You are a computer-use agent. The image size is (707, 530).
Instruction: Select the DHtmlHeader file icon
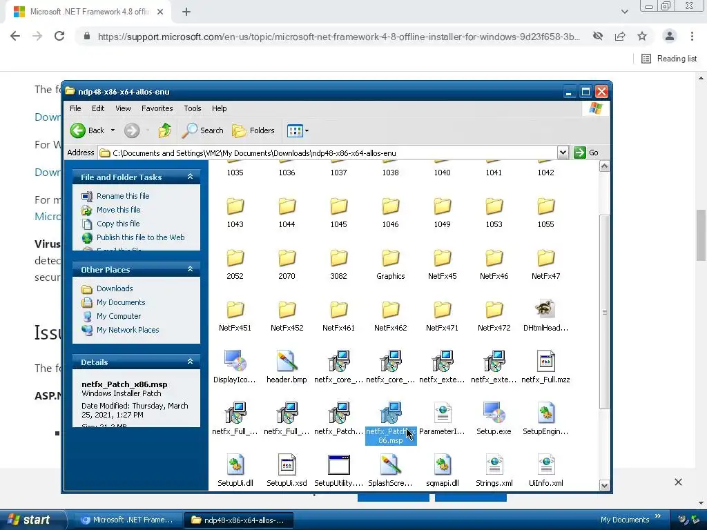pos(545,309)
